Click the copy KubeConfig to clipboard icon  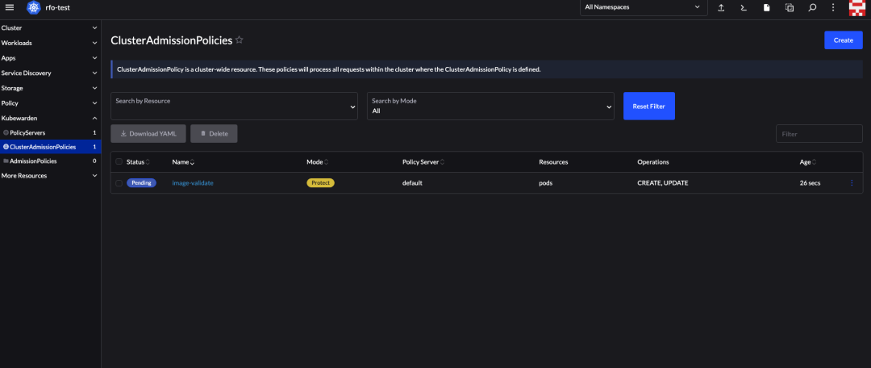[790, 8]
